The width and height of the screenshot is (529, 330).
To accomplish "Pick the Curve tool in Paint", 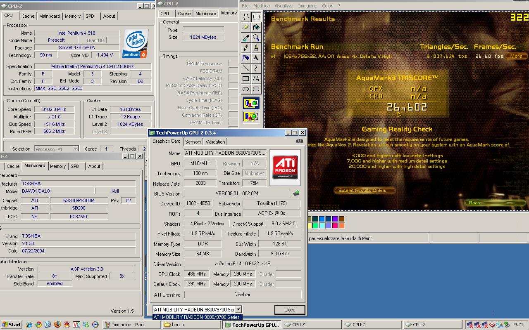I will [x=256, y=68].
